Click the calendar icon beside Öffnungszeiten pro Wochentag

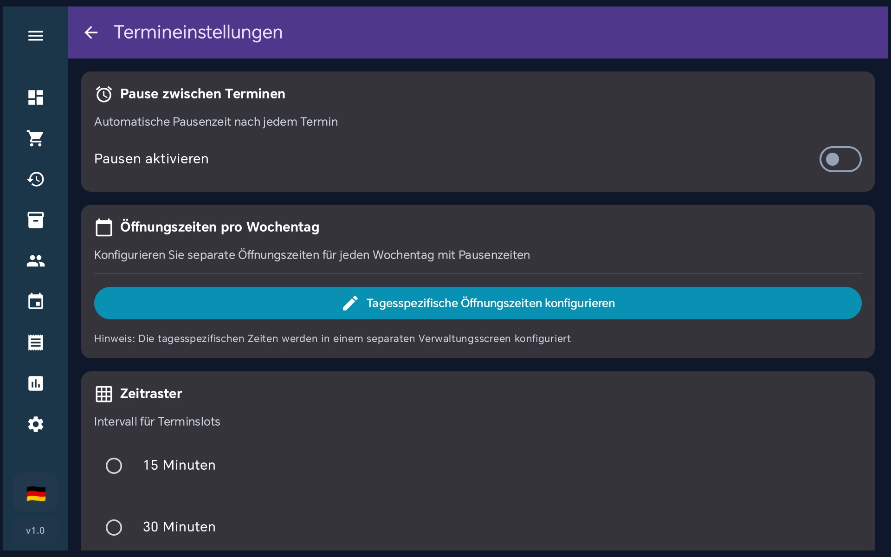tap(104, 227)
